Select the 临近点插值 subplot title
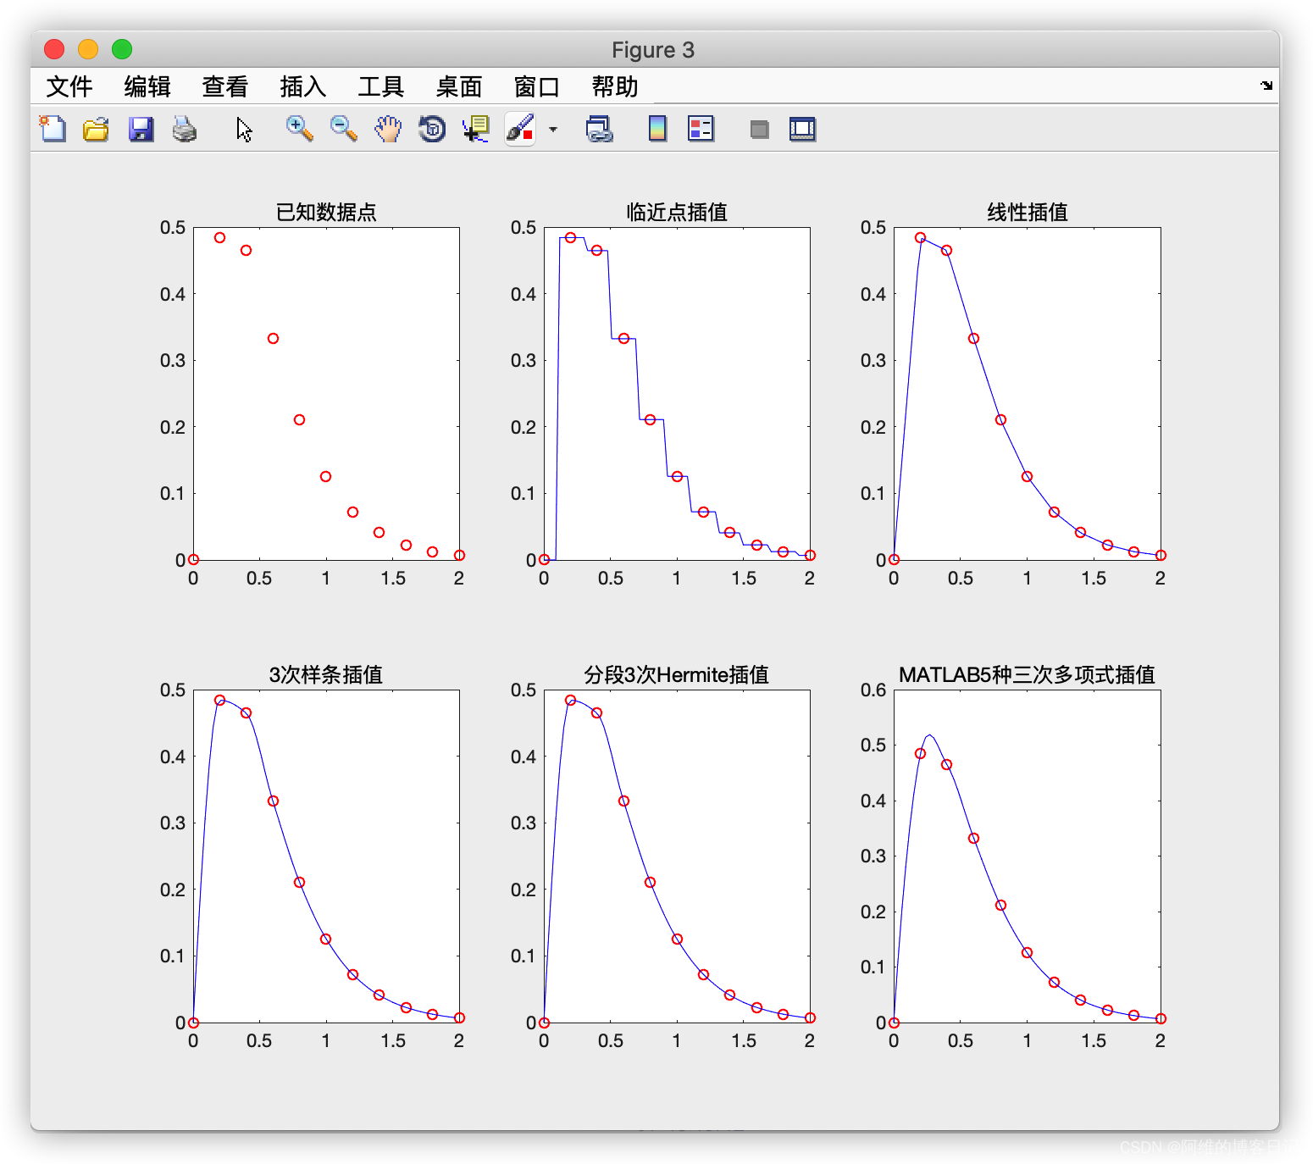 677,212
